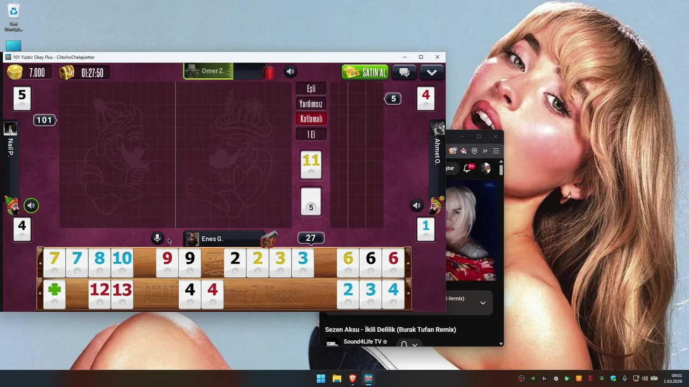
Task: Toggle Nail P.'s speaker icon on the left
Action: [31, 205]
